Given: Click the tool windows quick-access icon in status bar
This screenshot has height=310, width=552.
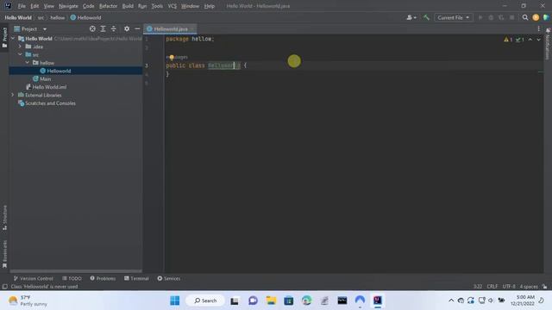Looking at the screenshot, I should pos(4,287).
